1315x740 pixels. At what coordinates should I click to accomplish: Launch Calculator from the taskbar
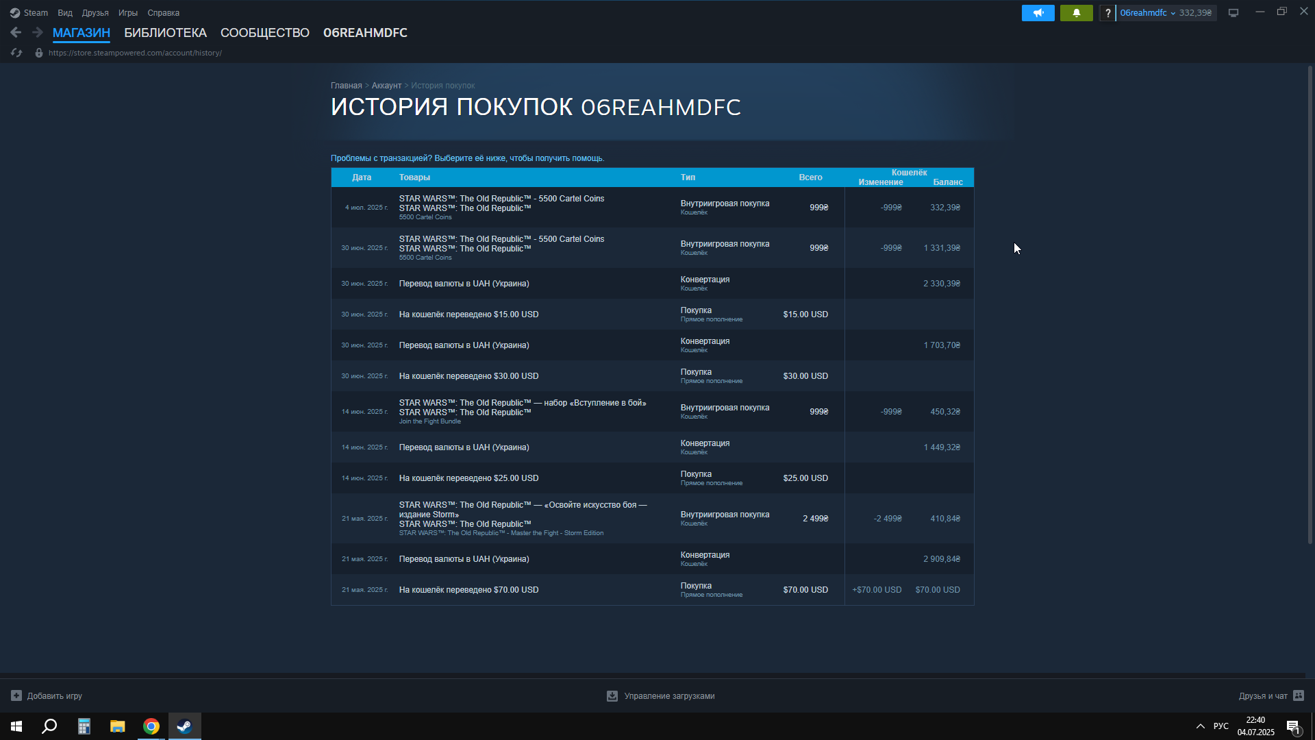tap(84, 726)
